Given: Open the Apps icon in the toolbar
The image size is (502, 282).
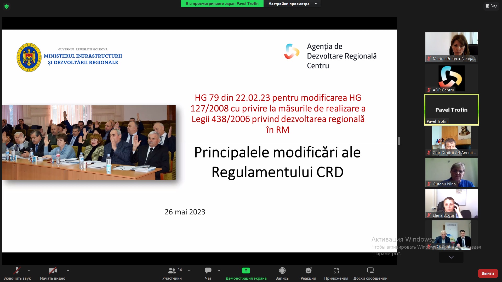Looking at the screenshot, I should [x=336, y=271].
